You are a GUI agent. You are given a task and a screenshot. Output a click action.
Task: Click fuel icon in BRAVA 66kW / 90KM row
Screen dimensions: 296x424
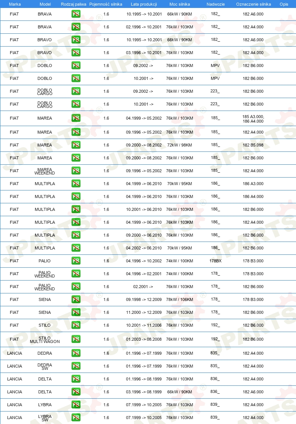(x=76, y=14)
